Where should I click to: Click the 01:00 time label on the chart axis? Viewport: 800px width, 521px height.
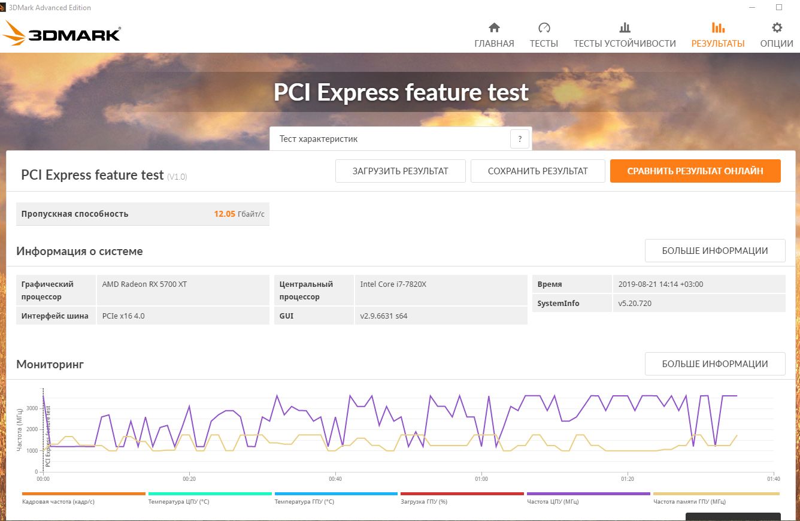[x=481, y=479]
